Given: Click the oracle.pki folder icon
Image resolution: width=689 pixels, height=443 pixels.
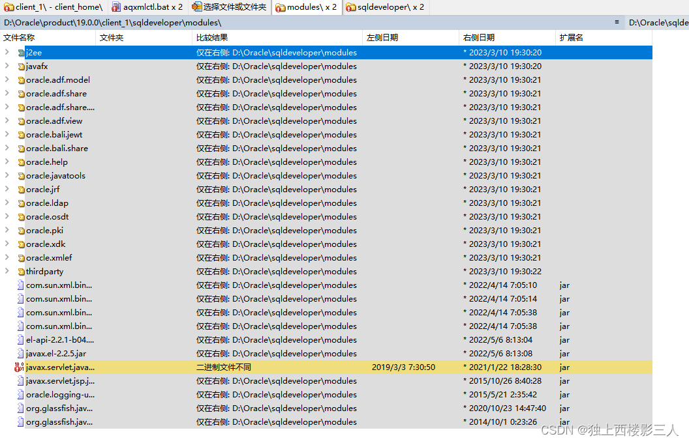Looking at the screenshot, I should coord(21,231).
